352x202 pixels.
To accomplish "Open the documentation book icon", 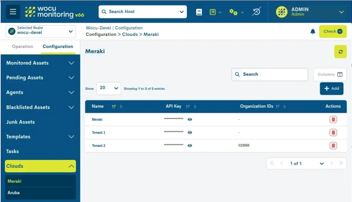I will (x=199, y=12).
